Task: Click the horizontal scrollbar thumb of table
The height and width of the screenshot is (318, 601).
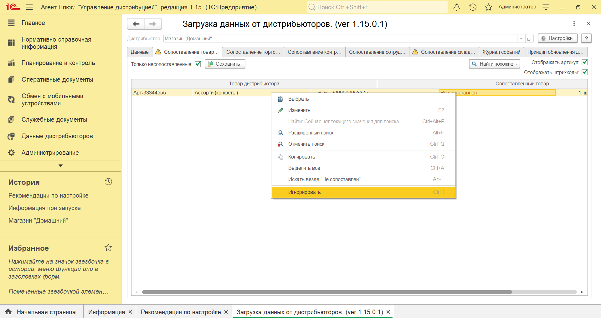Action: [x=327, y=292]
